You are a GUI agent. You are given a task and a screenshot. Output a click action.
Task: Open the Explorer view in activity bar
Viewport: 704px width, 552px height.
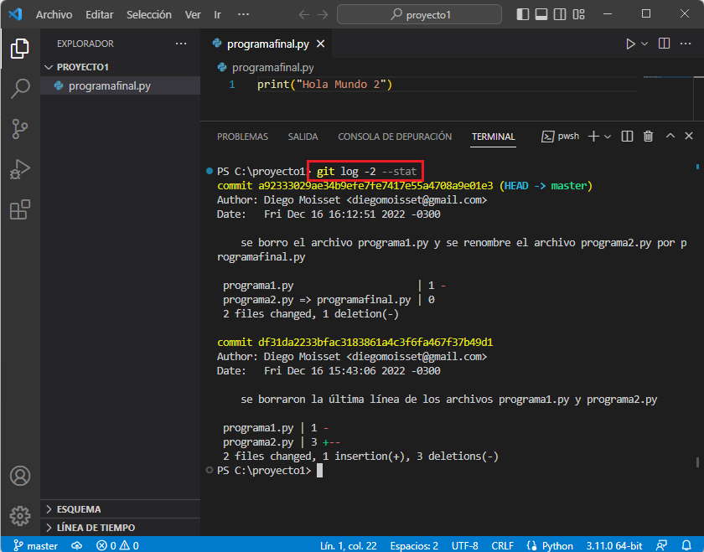pyautogui.click(x=20, y=48)
